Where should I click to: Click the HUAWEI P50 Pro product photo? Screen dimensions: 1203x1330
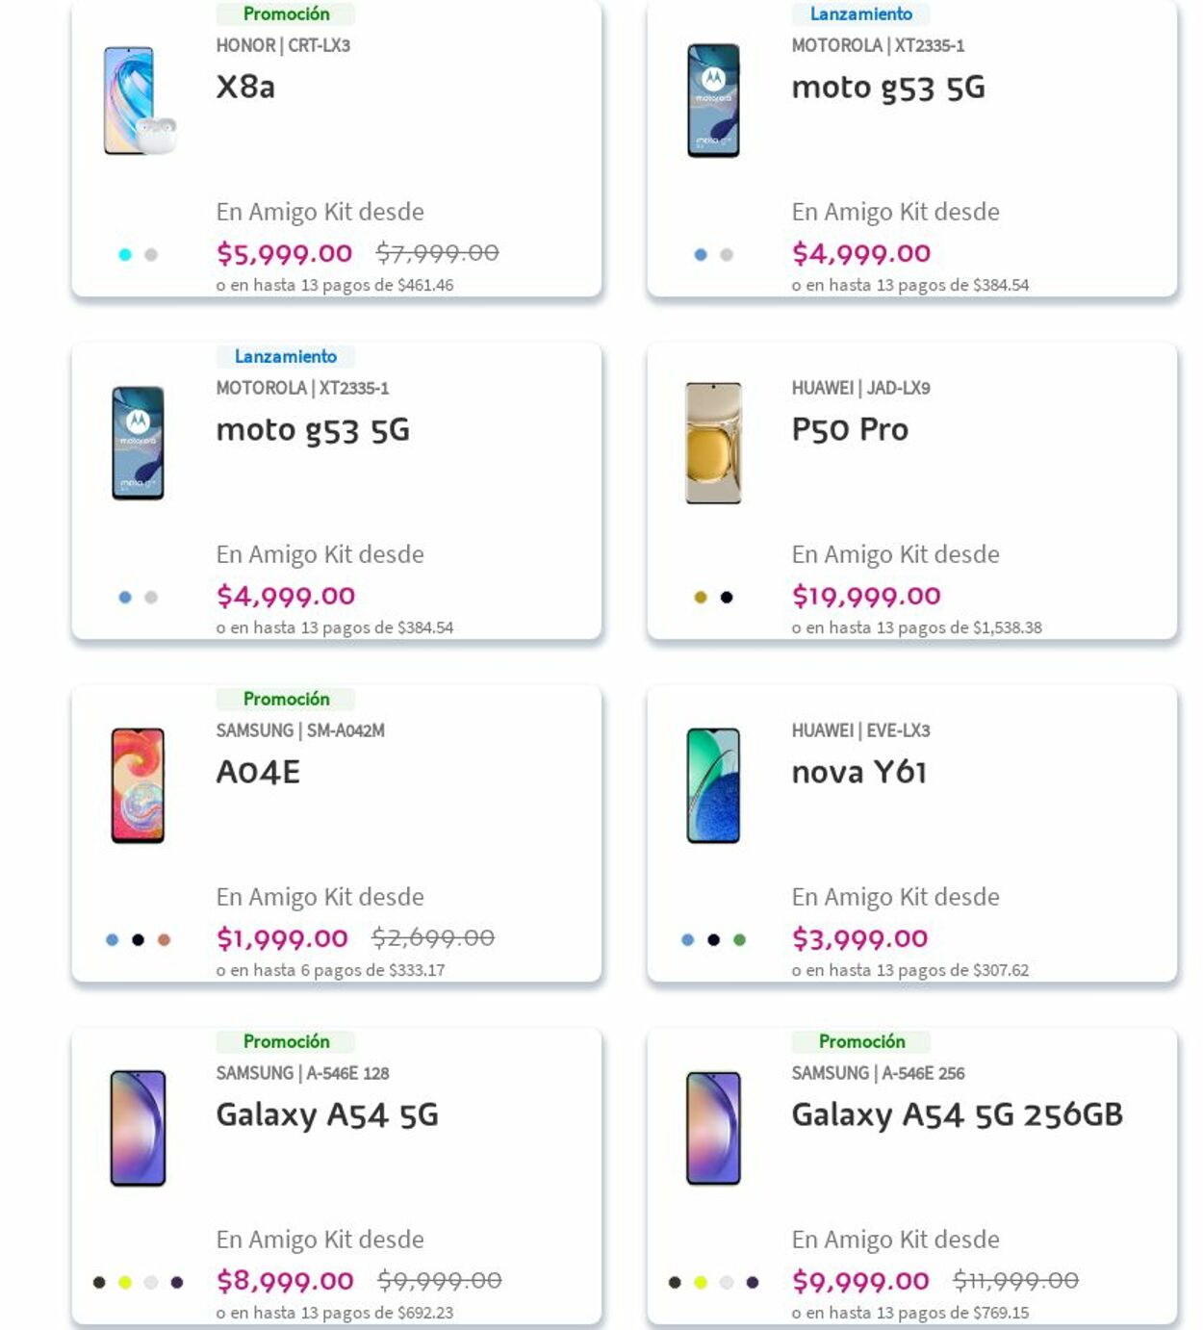[x=713, y=443]
